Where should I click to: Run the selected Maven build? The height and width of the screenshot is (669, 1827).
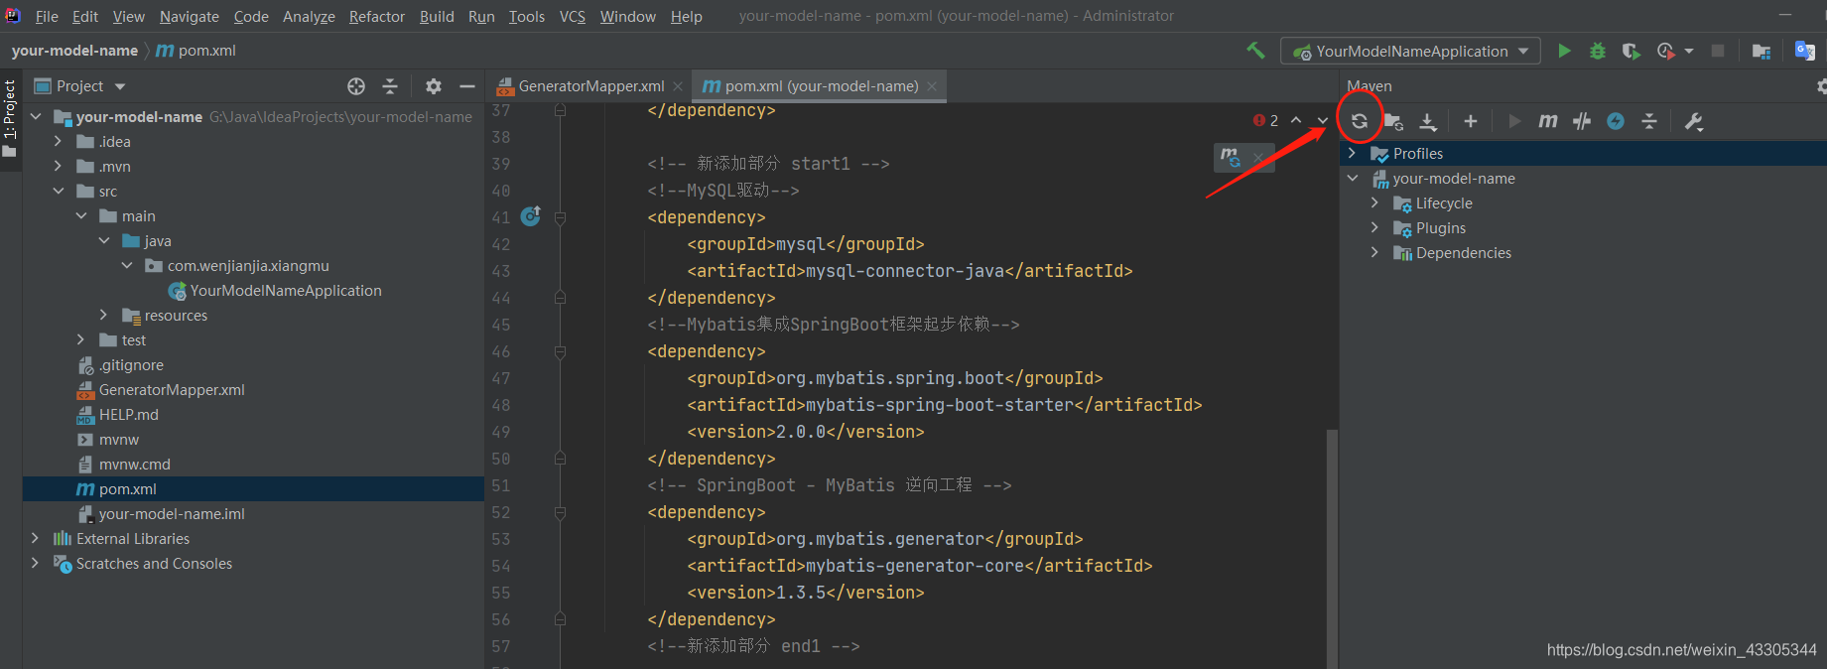pos(1514,121)
